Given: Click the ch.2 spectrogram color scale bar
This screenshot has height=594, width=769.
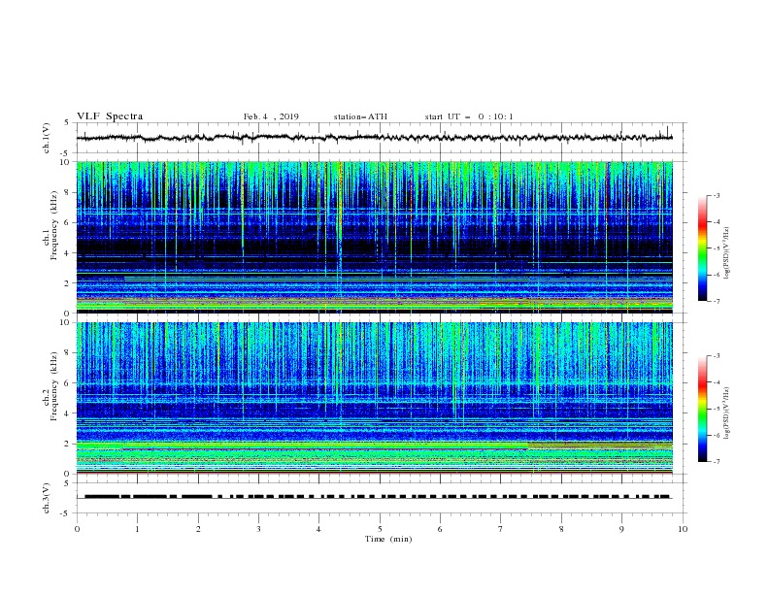Looking at the screenshot, I should (702, 409).
